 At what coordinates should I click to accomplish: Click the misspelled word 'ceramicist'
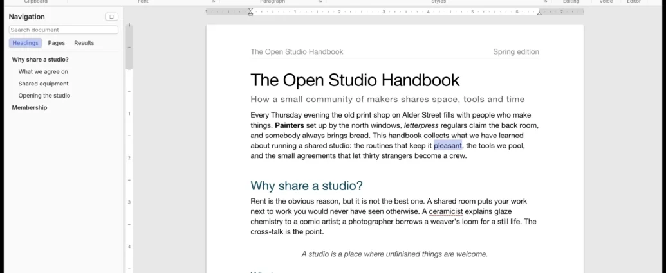446,211
